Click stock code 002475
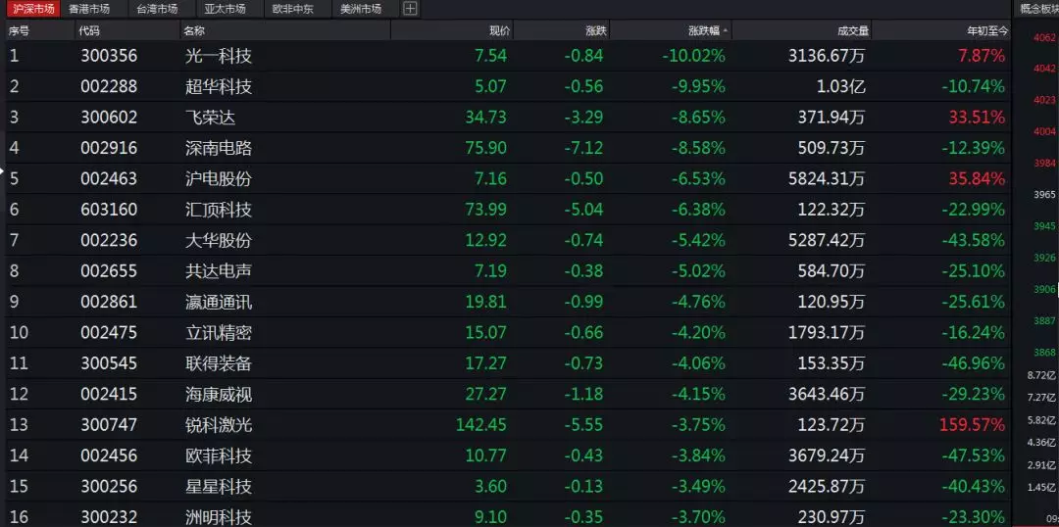Screen dimensions: 1059x527 pos(109,333)
